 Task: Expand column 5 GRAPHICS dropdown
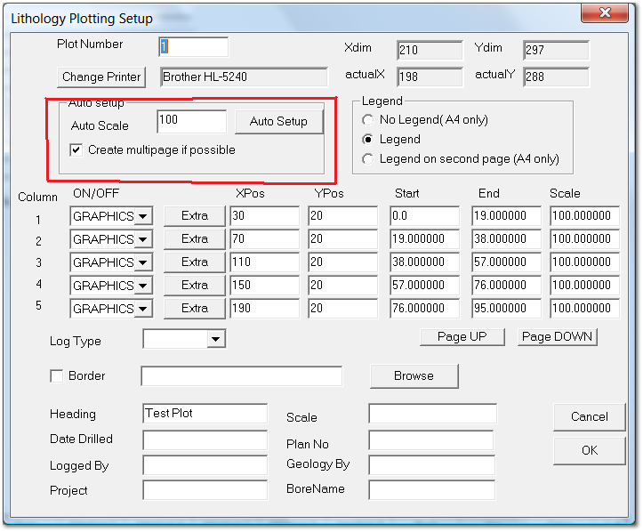(x=143, y=309)
